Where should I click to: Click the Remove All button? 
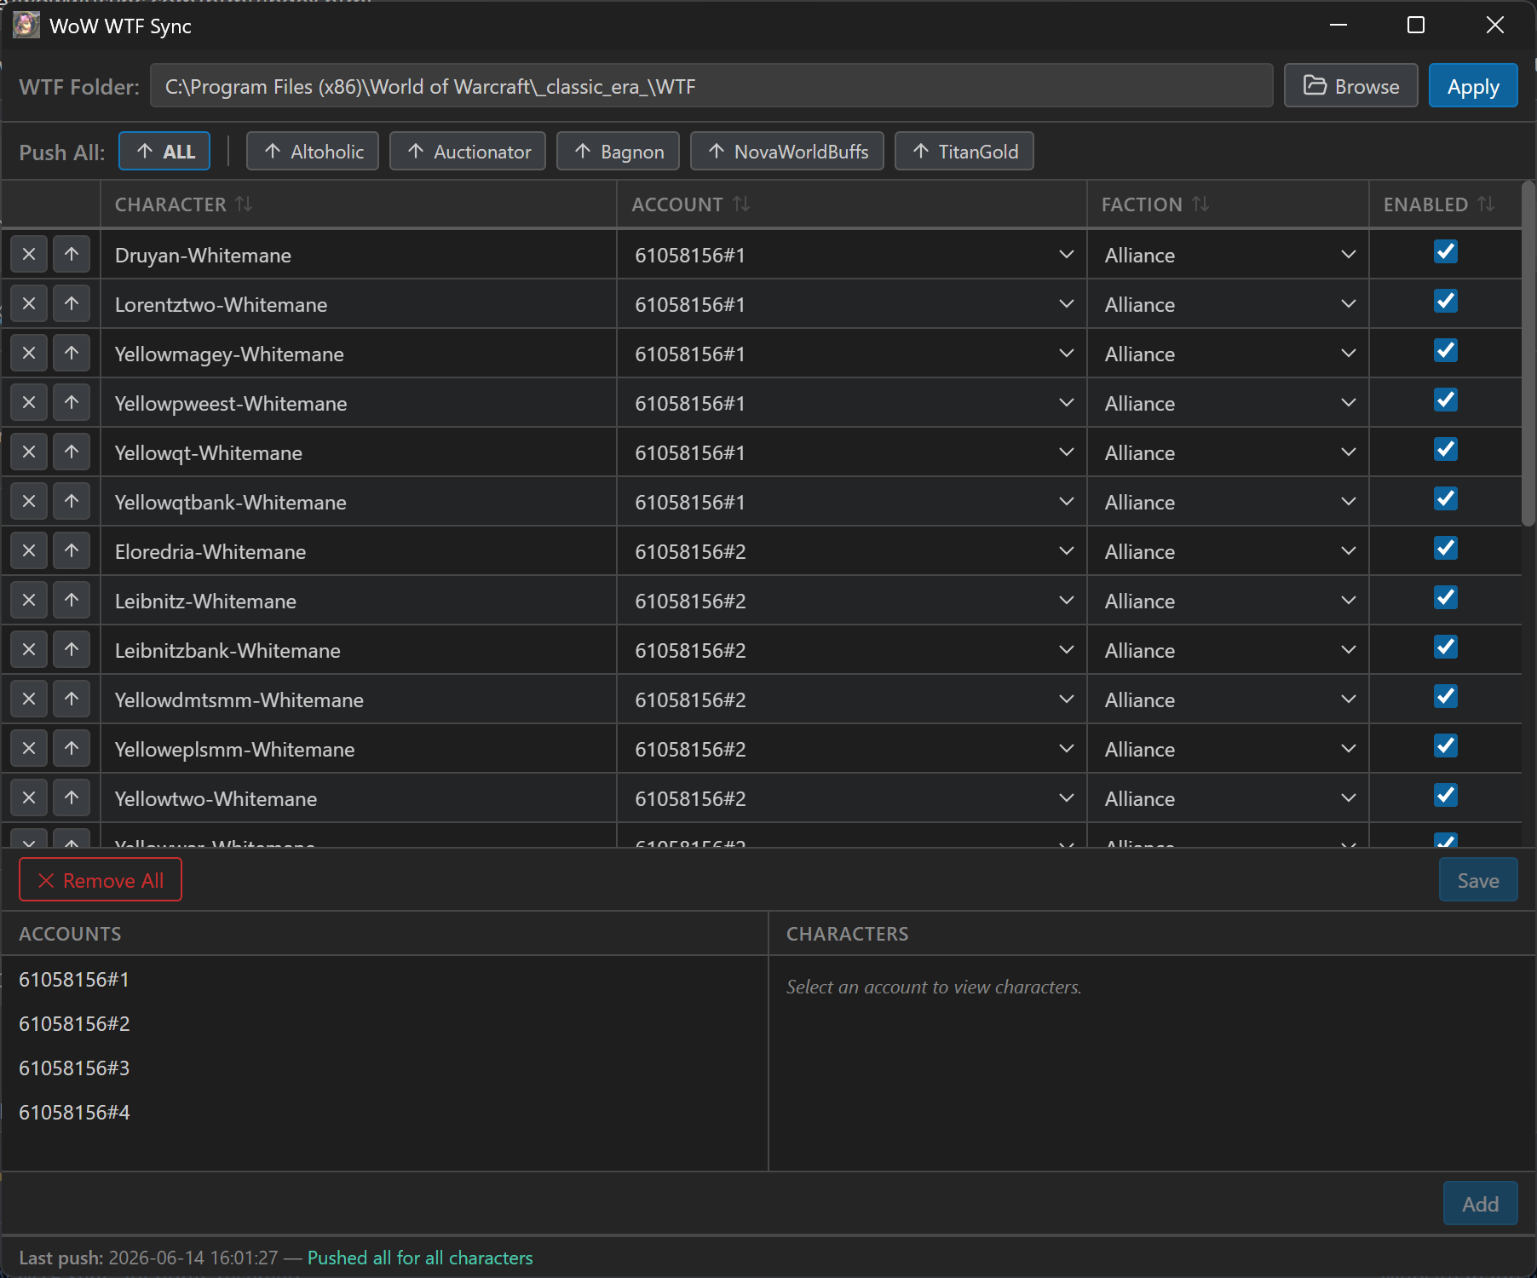(x=101, y=880)
